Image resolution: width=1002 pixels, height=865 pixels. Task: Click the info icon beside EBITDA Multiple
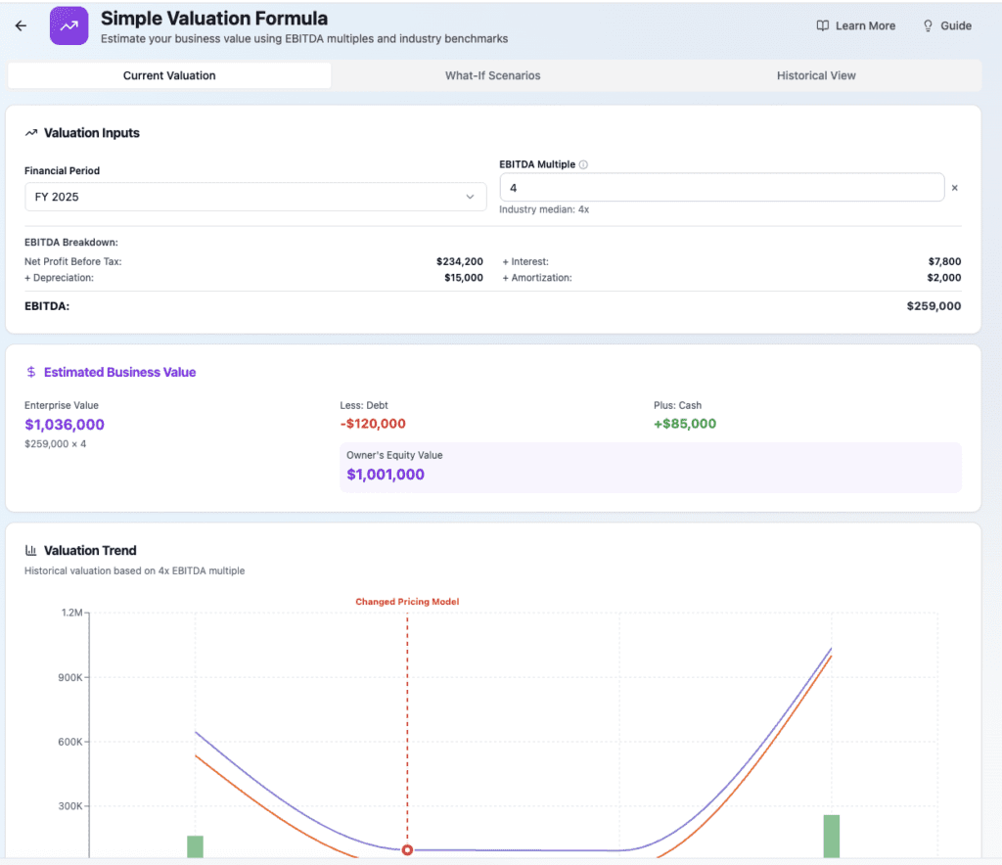[x=583, y=164]
